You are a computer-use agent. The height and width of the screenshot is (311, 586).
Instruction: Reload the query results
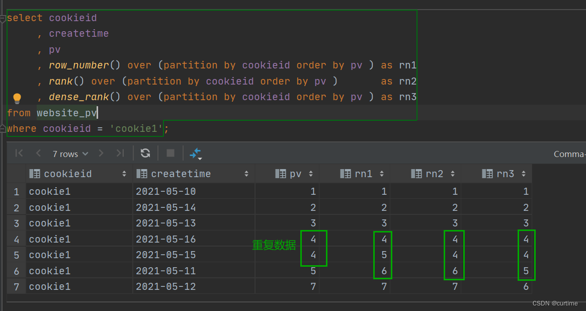click(145, 153)
